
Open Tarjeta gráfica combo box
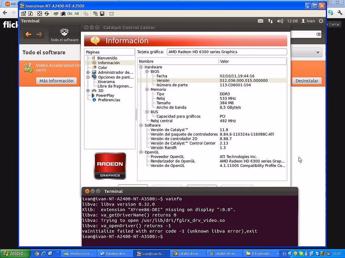[227, 52]
